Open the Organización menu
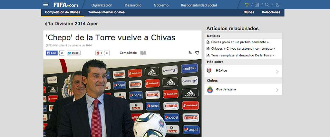330x137 pixels. (x=102, y=5)
